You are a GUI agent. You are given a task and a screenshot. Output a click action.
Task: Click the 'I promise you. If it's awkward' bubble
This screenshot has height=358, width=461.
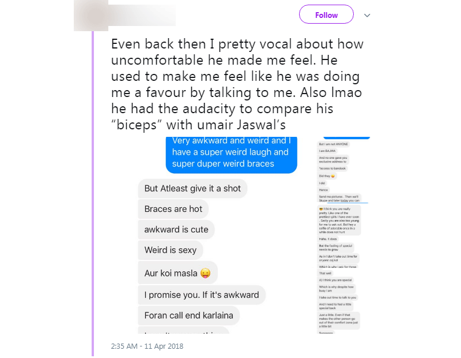pyautogui.click(x=202, y=295)
